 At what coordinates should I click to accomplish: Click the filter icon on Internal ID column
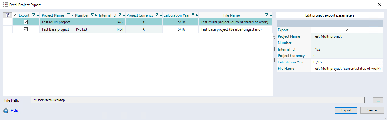coord(120,15)
